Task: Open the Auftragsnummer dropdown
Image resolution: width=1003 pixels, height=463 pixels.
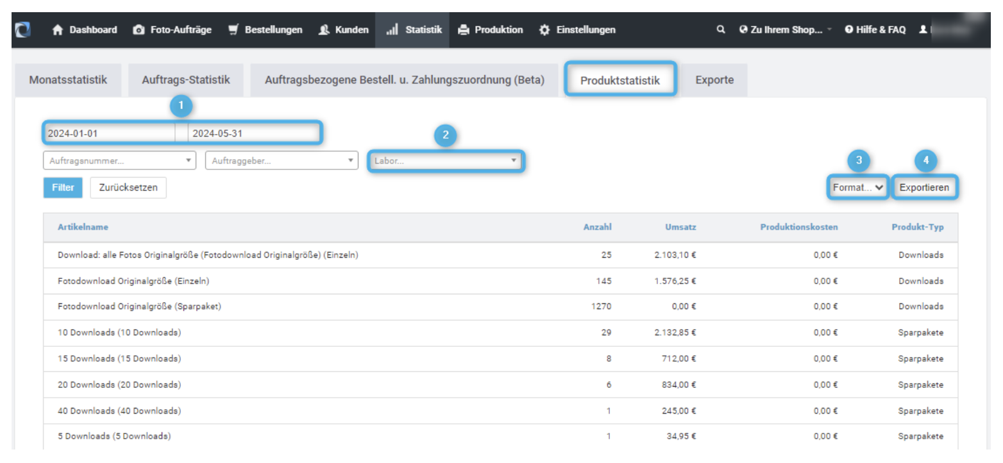Action: tap(120, 161)
